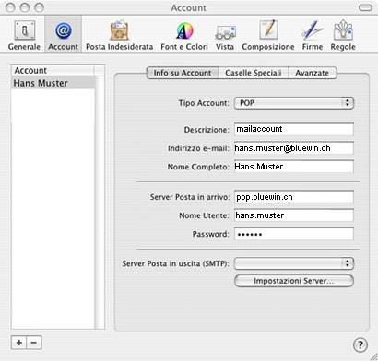
Task: Remove account with the minus button
Action: coord(34,343)
